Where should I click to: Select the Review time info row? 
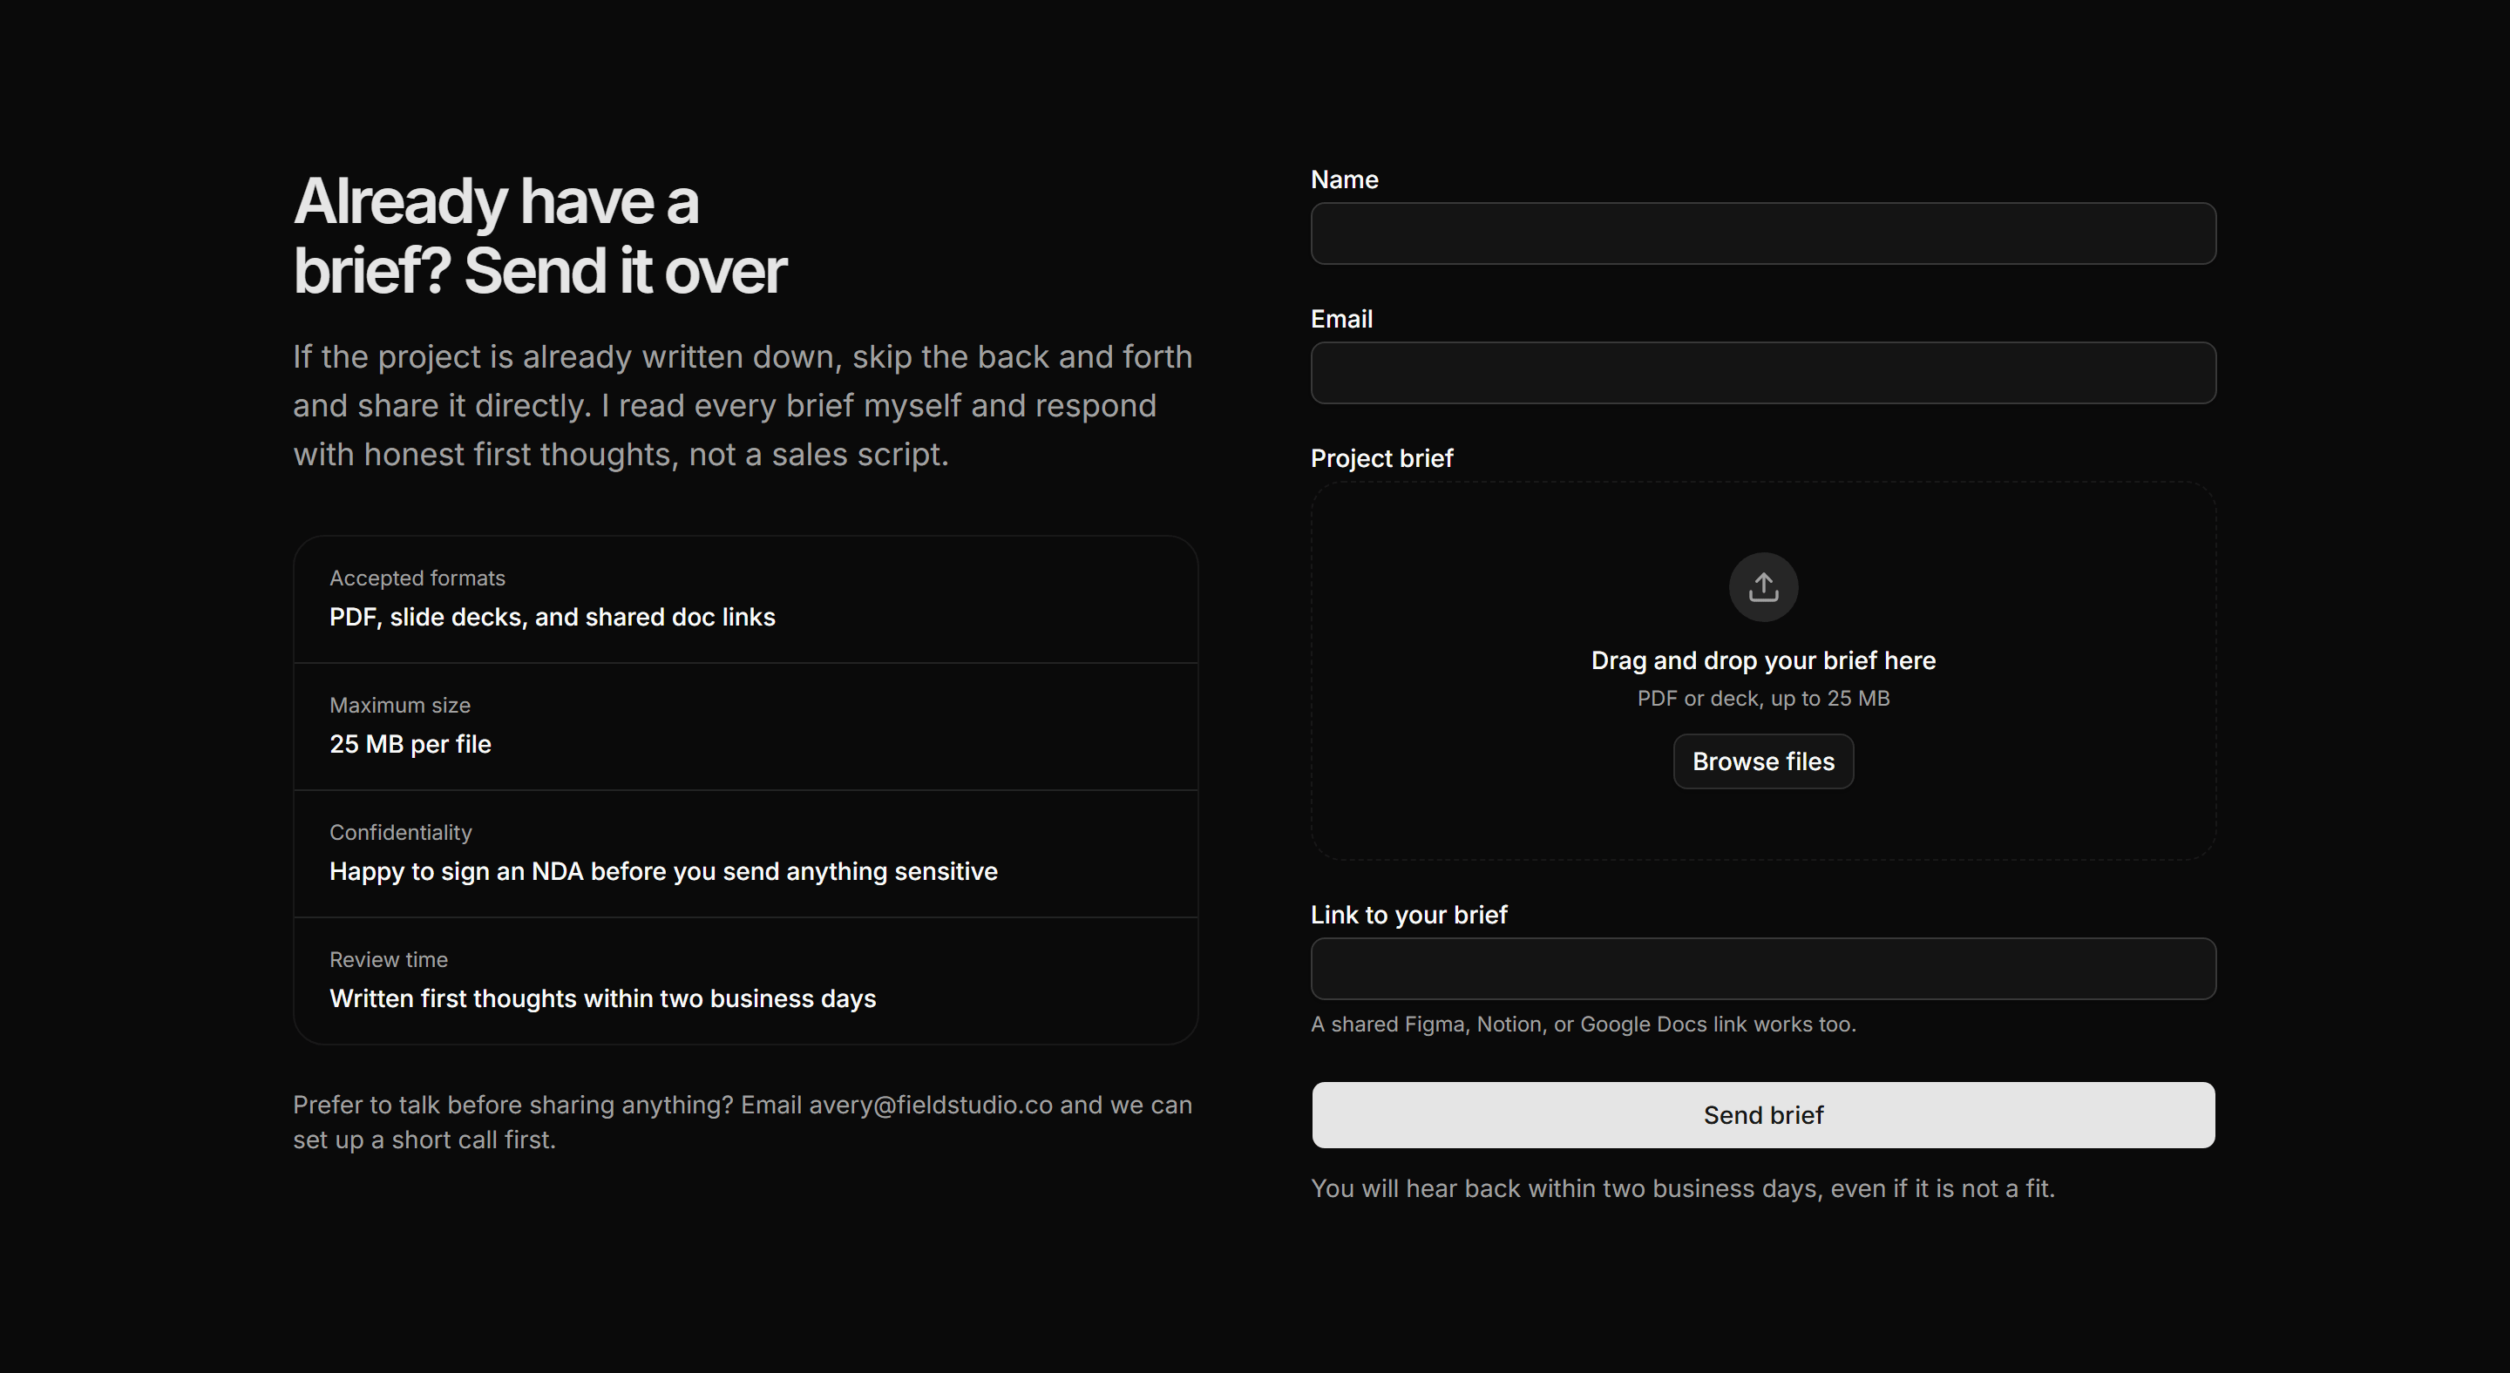745,981
